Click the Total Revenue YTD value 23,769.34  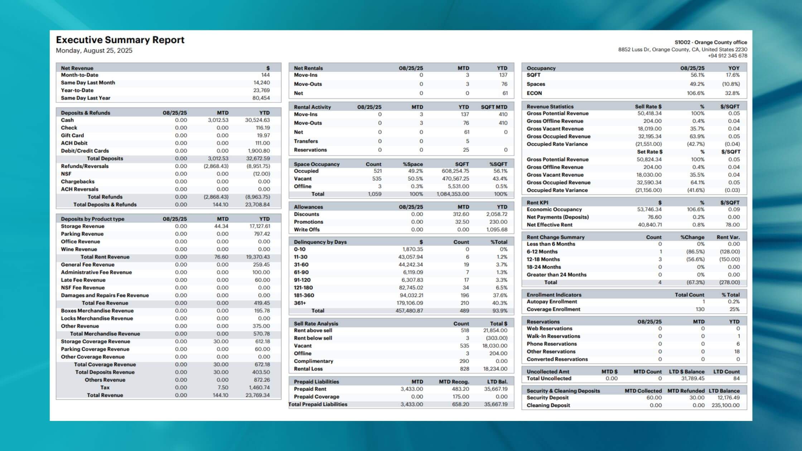coord(258,395)
